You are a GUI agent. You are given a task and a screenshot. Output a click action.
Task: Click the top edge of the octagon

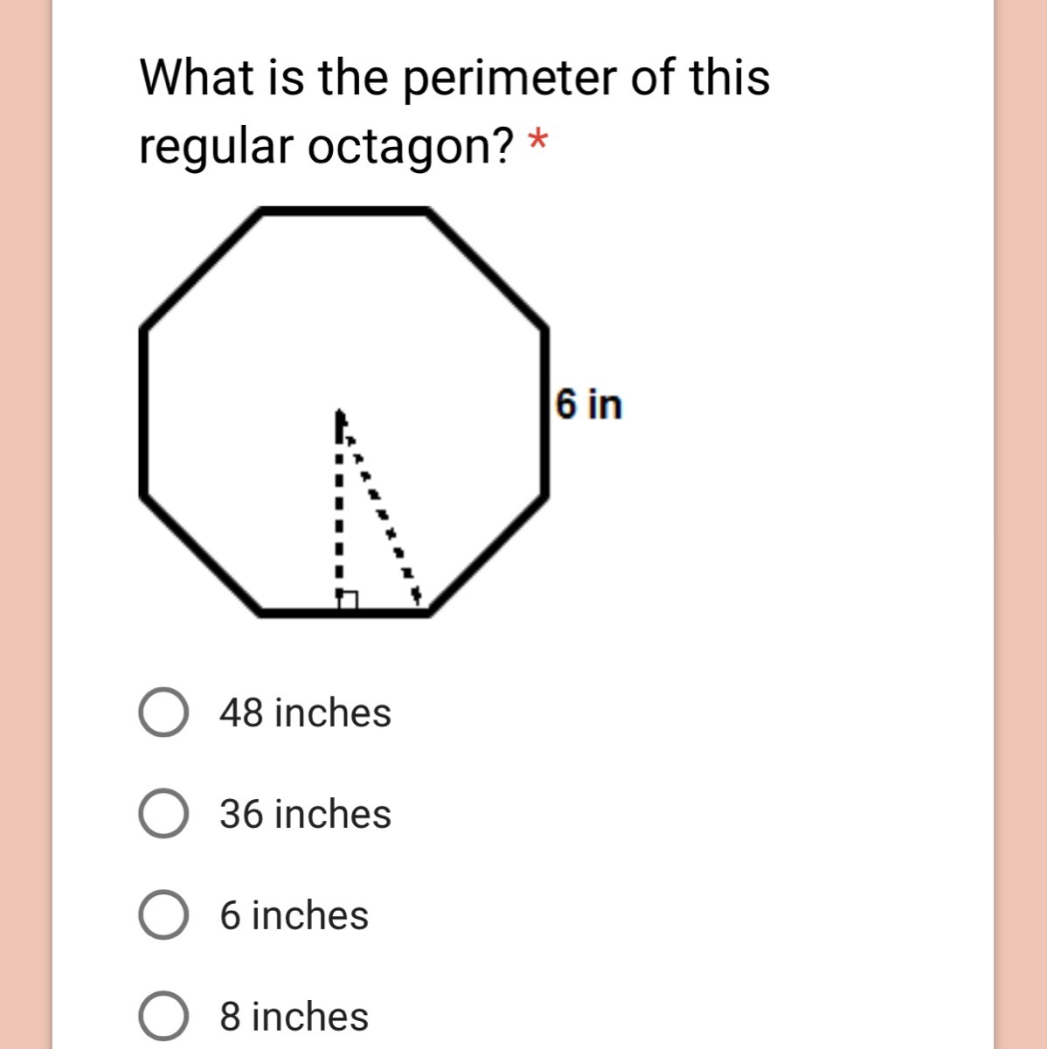tap(344, 211)
